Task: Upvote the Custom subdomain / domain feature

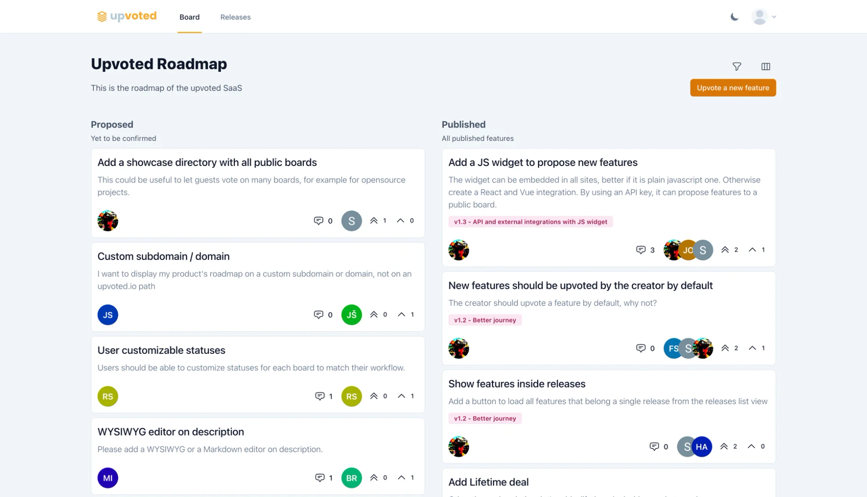Action: click(401, 314)
